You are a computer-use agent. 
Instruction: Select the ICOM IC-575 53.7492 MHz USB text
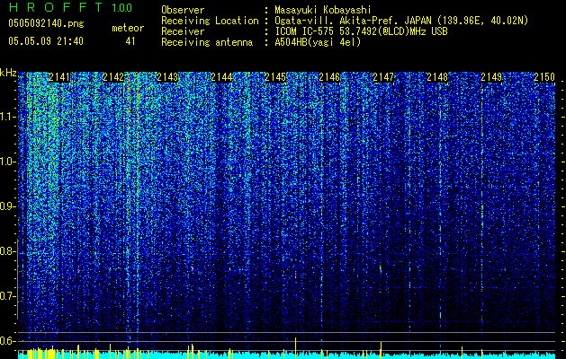(x=361, y=31)
